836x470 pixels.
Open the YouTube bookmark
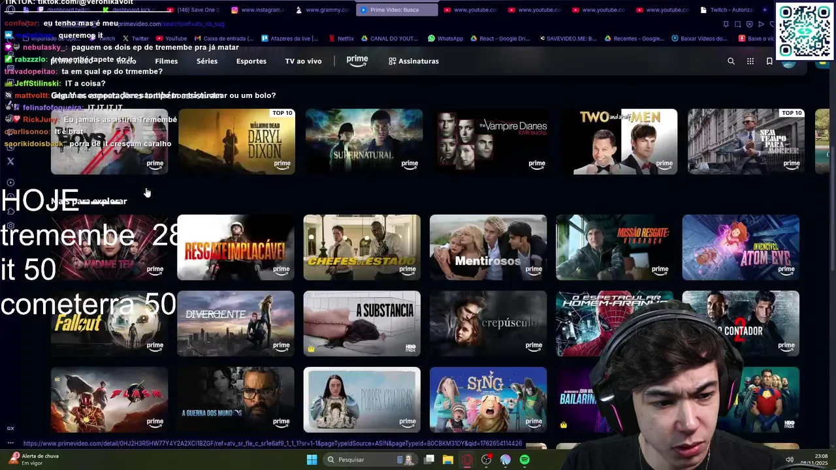coord(170,39)
